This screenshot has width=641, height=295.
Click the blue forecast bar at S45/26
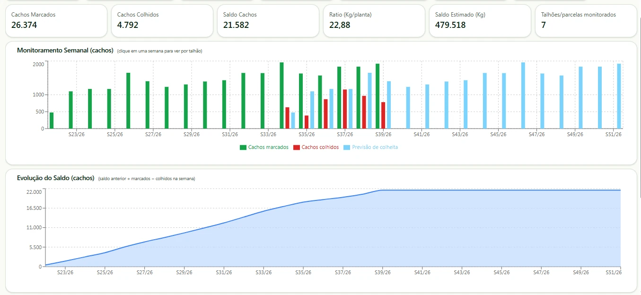pyautogui.click(x=504, y=101)
